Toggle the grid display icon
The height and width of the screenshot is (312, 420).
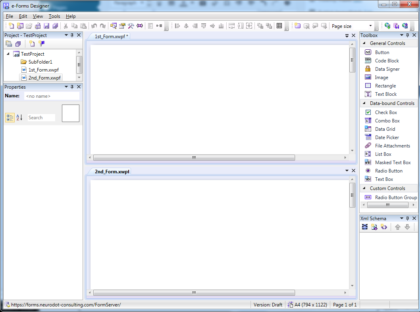coord(279,26)
